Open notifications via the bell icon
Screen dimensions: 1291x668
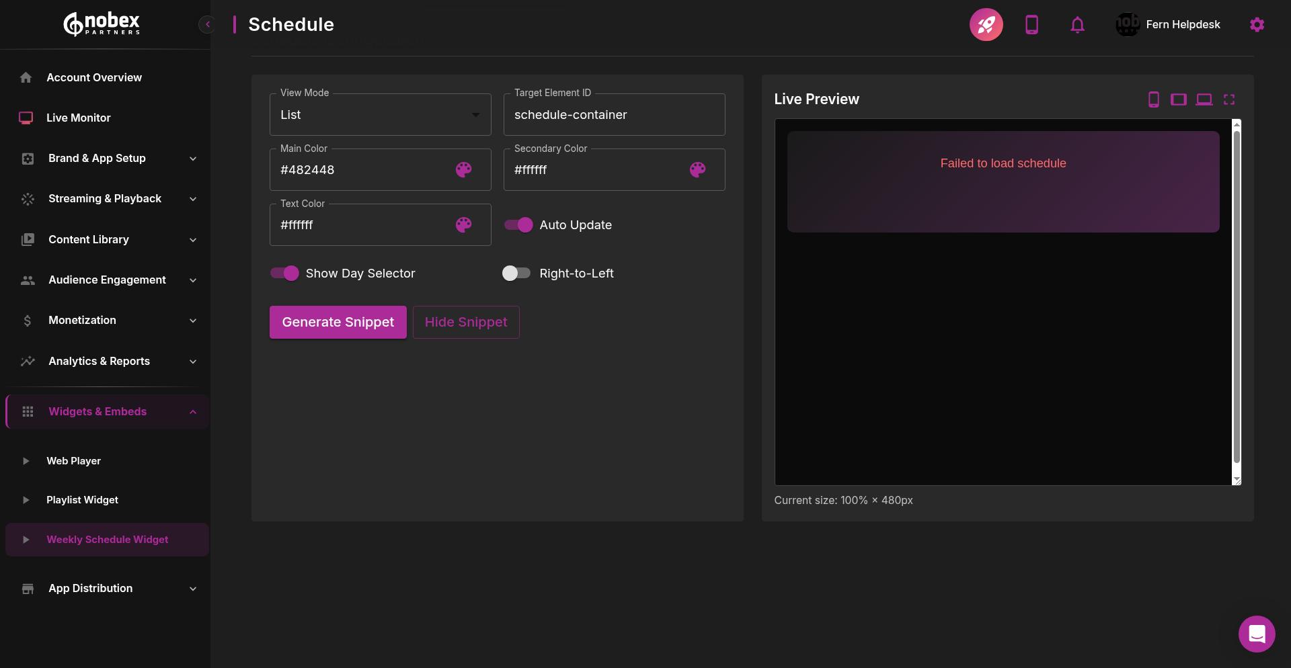point(1077,24)
